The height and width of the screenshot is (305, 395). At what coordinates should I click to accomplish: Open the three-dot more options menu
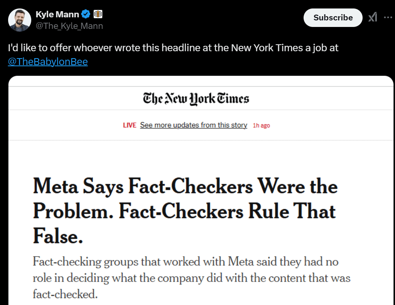[x=388, y=17]
